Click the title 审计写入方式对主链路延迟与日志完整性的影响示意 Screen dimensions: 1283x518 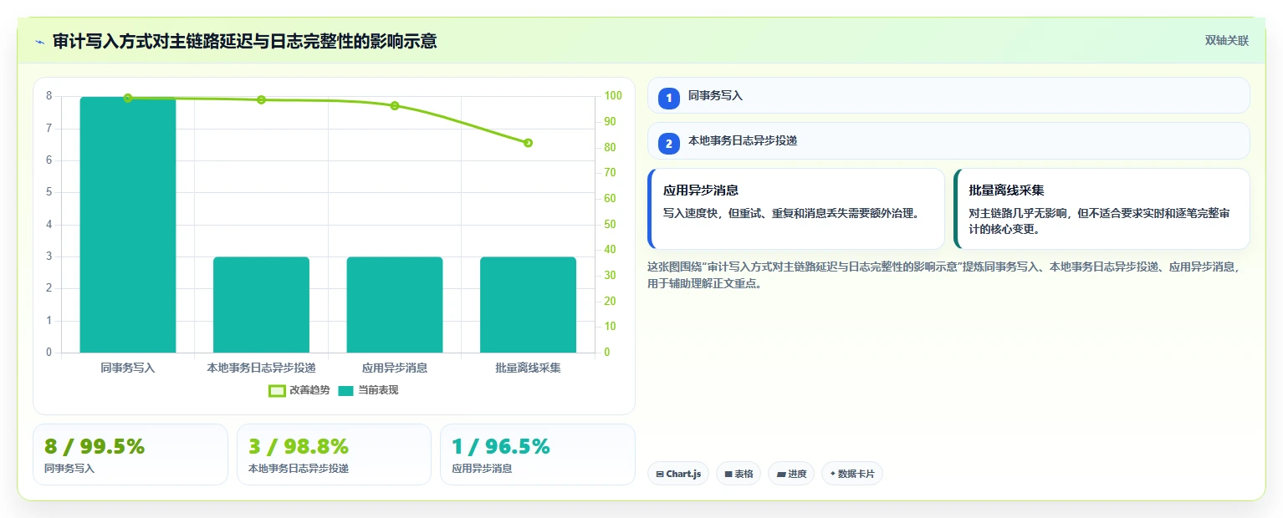click(244, 41)
